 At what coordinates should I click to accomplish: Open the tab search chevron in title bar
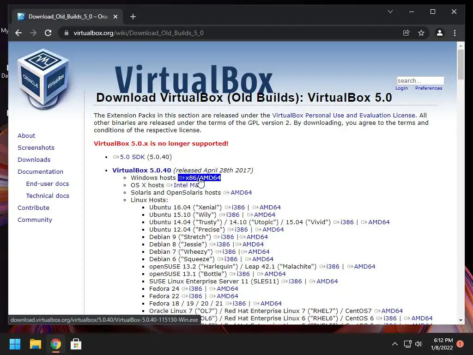point(390,12)
